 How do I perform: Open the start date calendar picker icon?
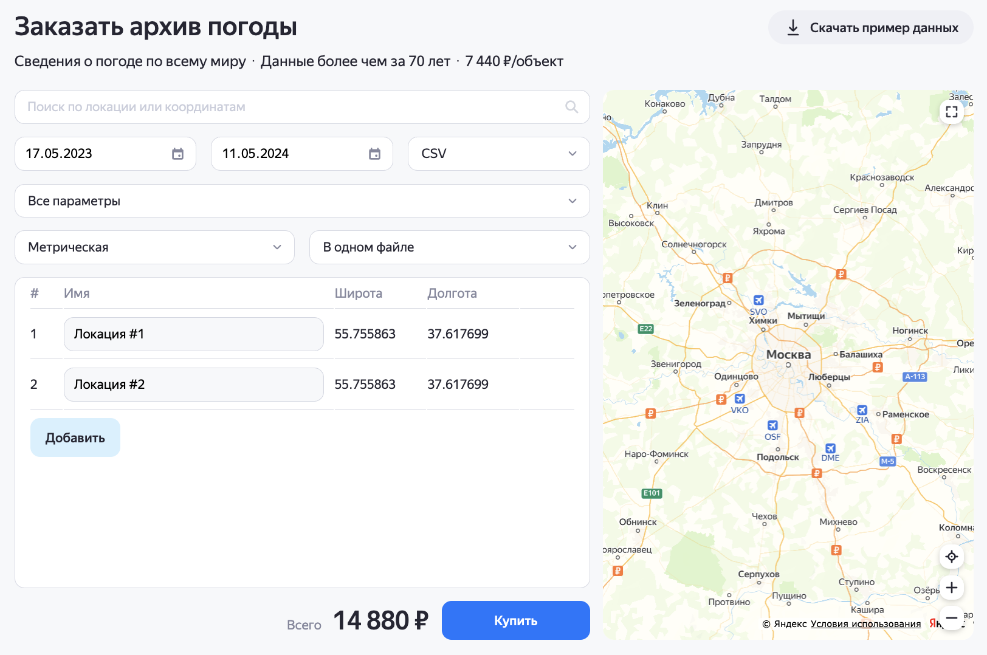[177, 154]
